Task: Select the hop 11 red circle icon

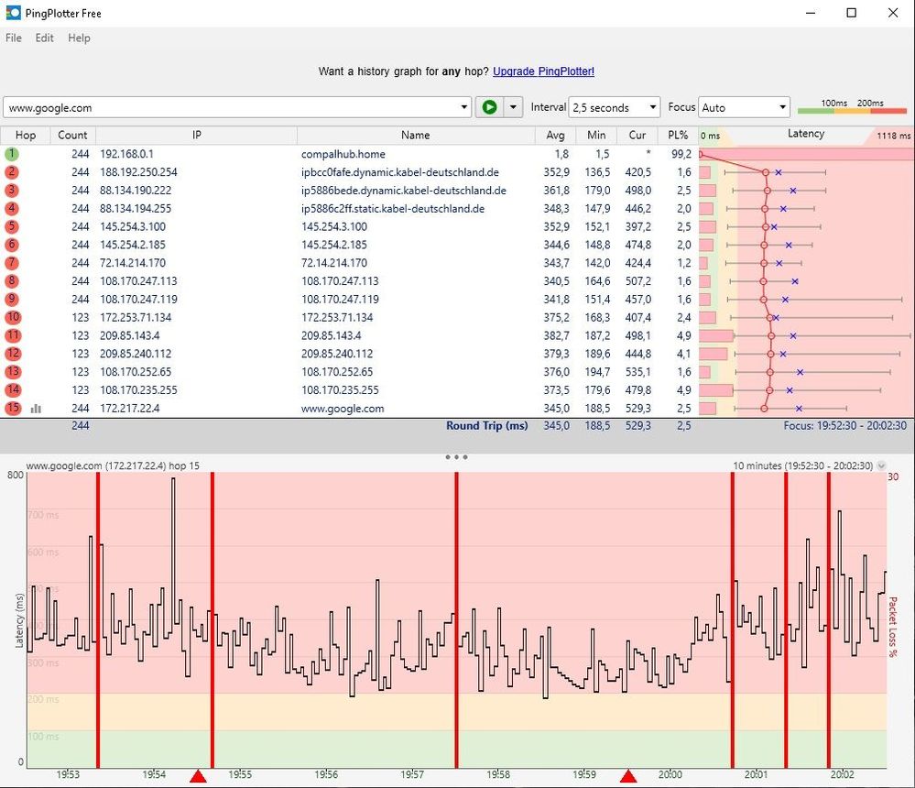Action: (x=13, y=335)
